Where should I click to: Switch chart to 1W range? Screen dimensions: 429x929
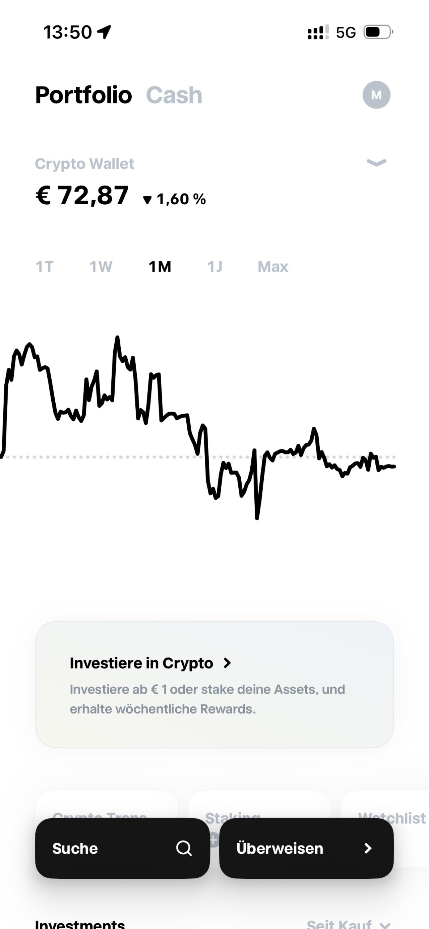(x=101, y=267)
